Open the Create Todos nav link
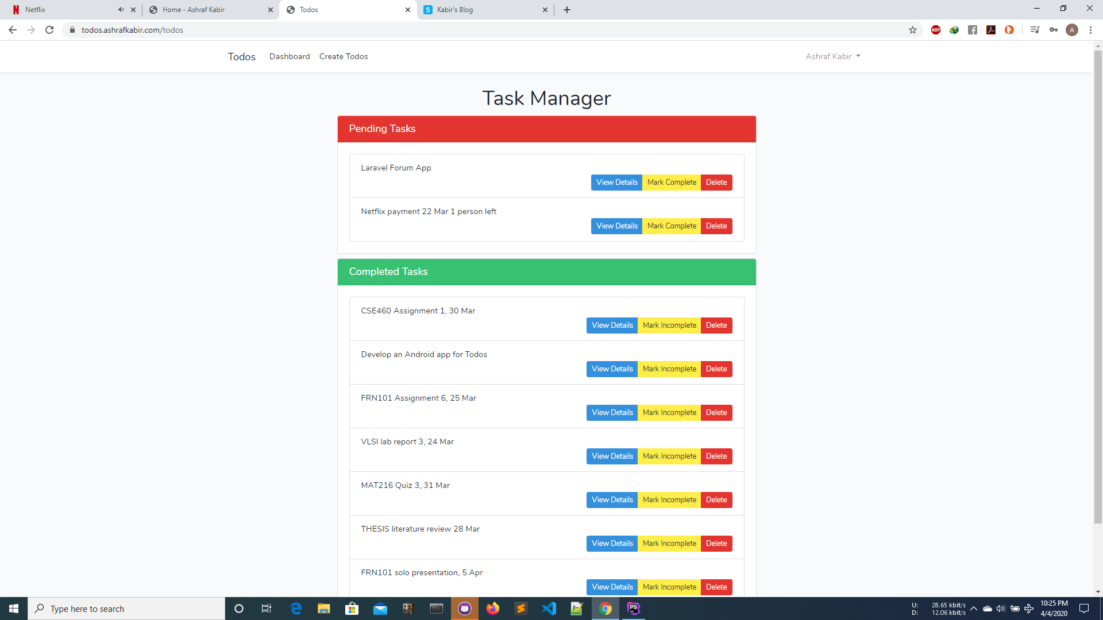This screenshot has width=1103, height=620. point(344,56)
